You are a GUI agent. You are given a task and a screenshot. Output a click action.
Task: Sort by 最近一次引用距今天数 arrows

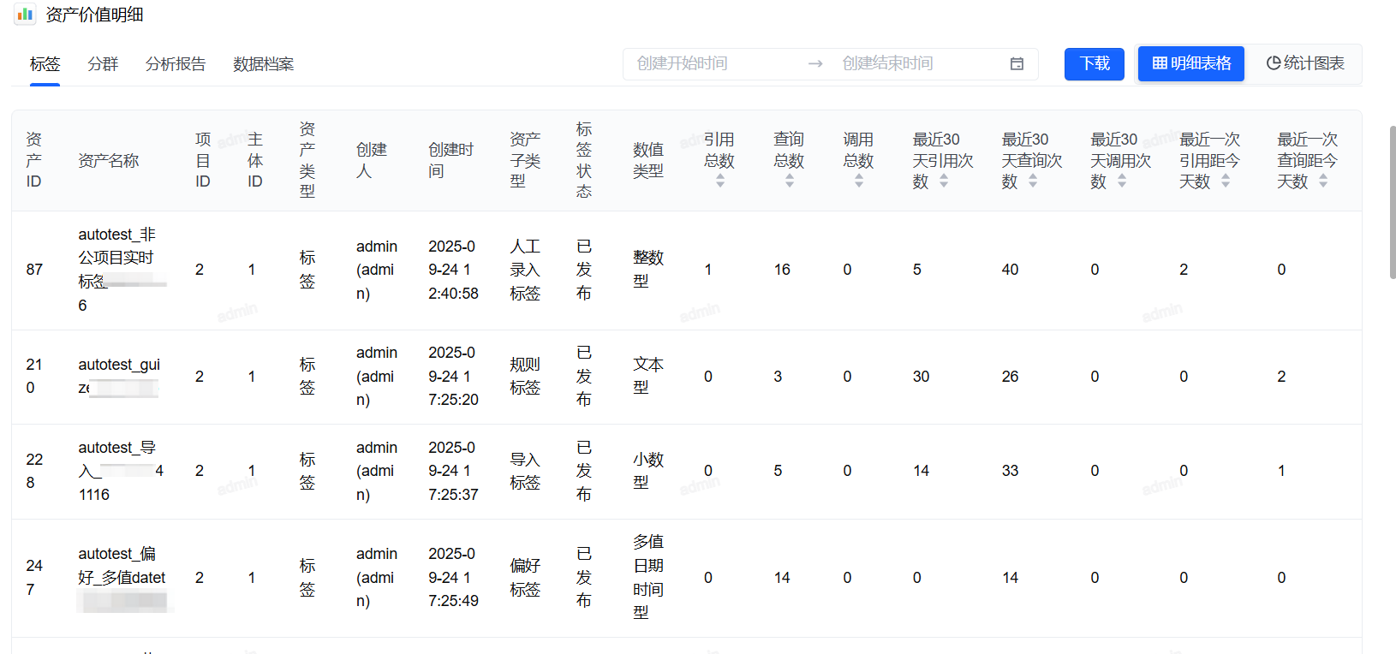[x=1226, y=181]
